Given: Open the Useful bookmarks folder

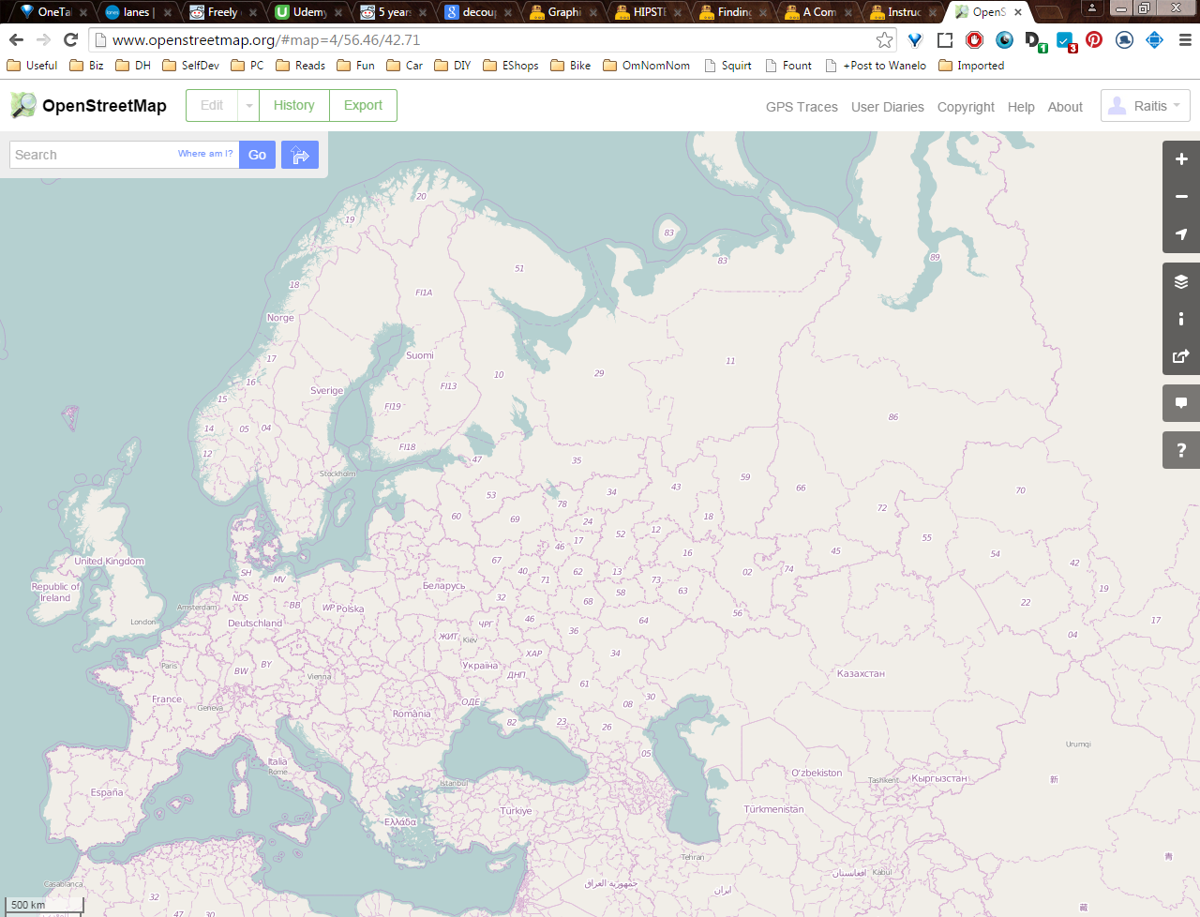Looking at the screenshot, I should point(32,66).
